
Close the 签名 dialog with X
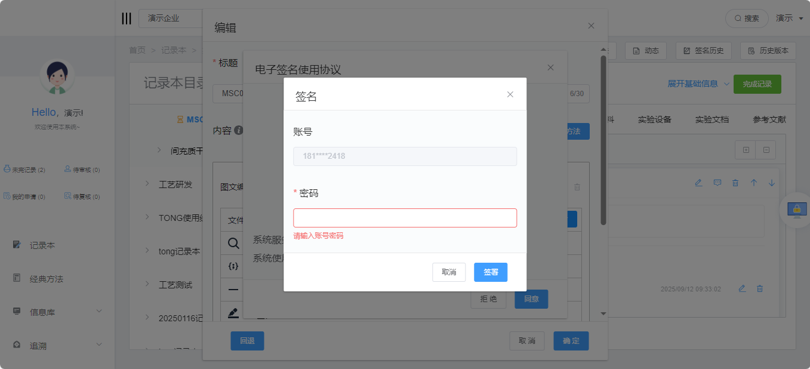[x=510, y=94]
